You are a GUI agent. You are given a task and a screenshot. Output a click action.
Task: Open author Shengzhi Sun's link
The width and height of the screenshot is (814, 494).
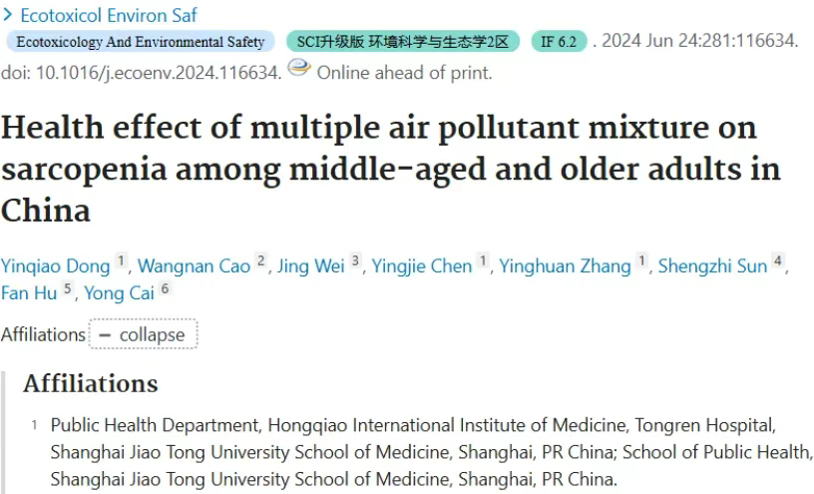tap(713, 265)
